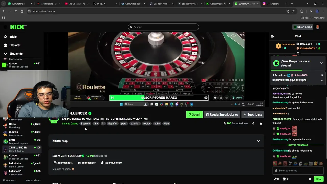The image size is (327, 184).
Task: Click Nuevos mensajes to jump down
Action: coord(298,145)
